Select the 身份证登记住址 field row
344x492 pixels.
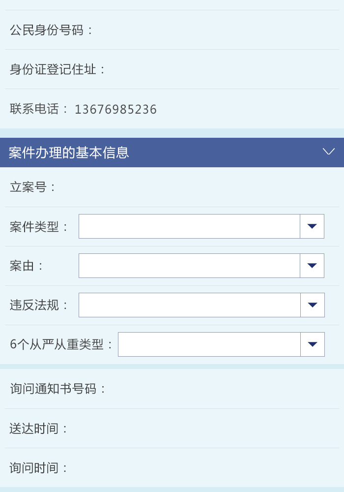click(172, 69)
